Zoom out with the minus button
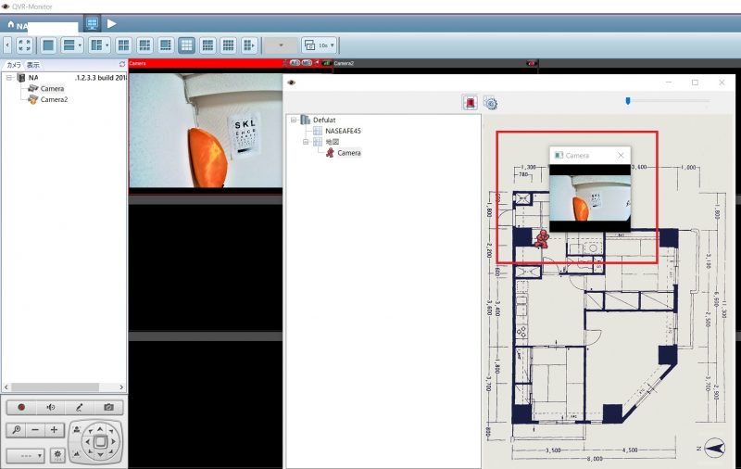This screenshot has width=741, height=469. 35,430
